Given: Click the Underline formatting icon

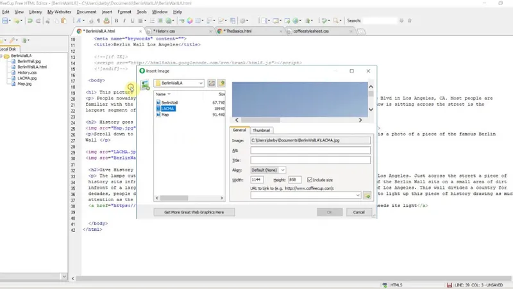Looking at the screenshot, I should click(x=132, y=21).
